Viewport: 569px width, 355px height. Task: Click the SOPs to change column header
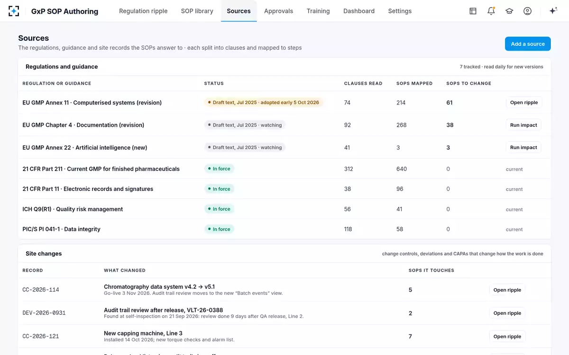[x=469, y=83]
